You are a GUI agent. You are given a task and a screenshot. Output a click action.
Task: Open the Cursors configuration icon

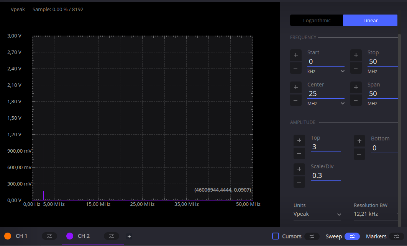(x=312, y=236)
